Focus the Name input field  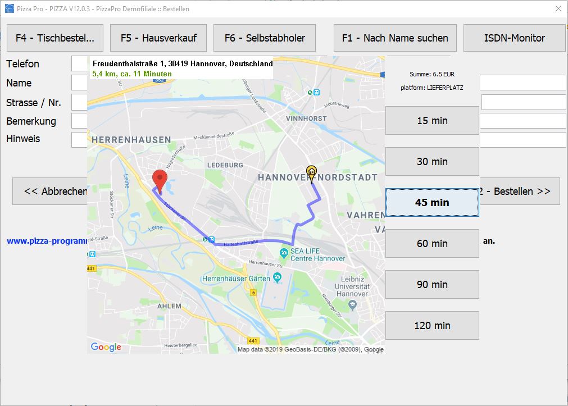(x=79, y=83)
